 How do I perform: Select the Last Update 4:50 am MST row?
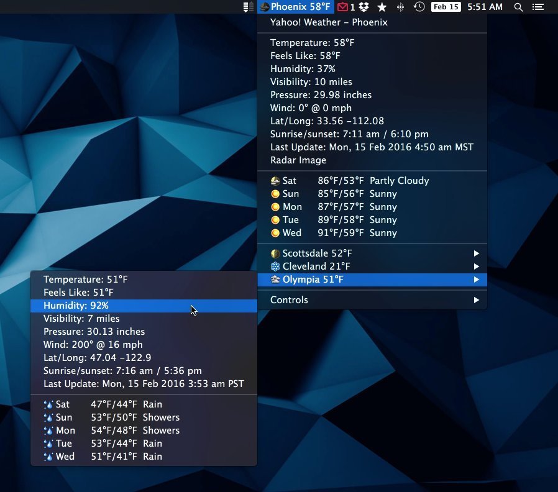(x=372, y=147)
